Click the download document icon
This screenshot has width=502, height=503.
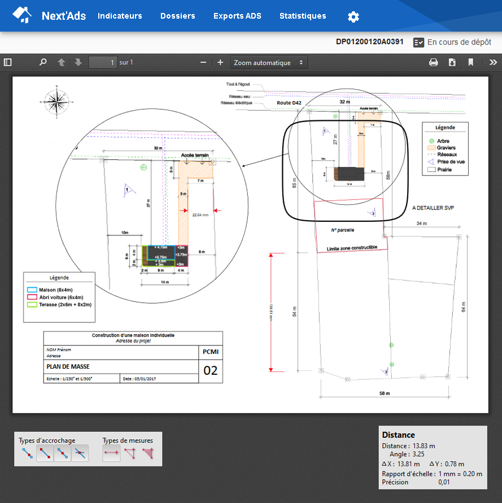[x=452, y=62]
